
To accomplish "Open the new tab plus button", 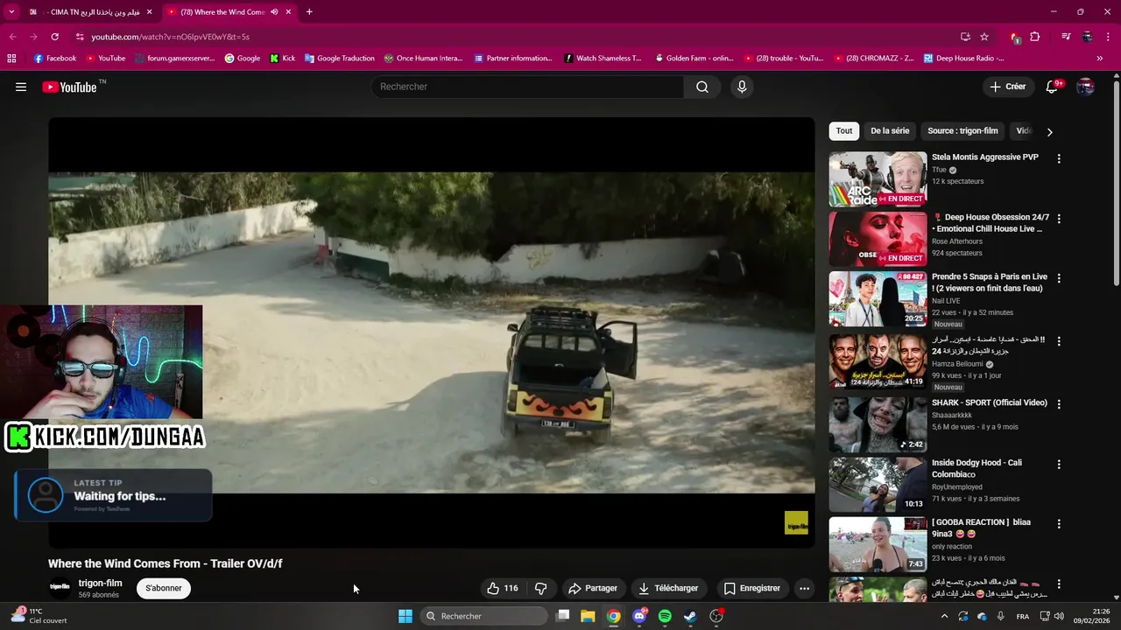I will tap(309, 12).
